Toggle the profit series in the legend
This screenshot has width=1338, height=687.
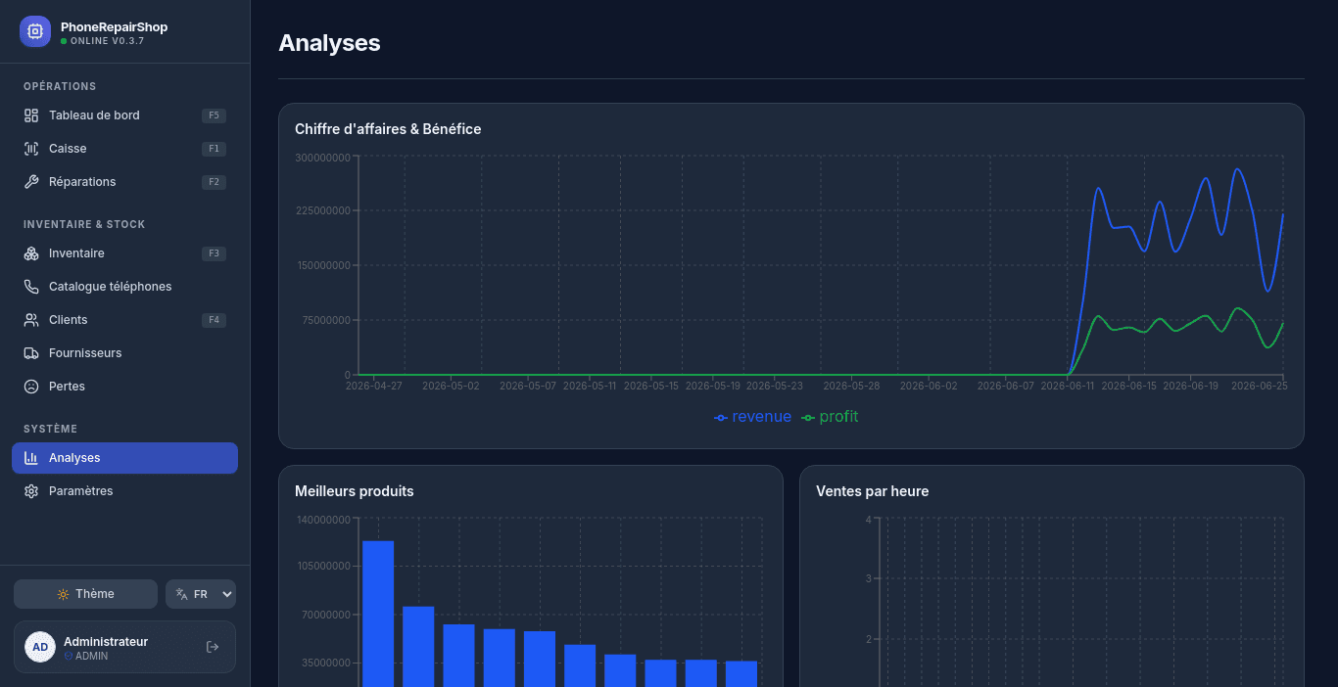tap(830, 417)
